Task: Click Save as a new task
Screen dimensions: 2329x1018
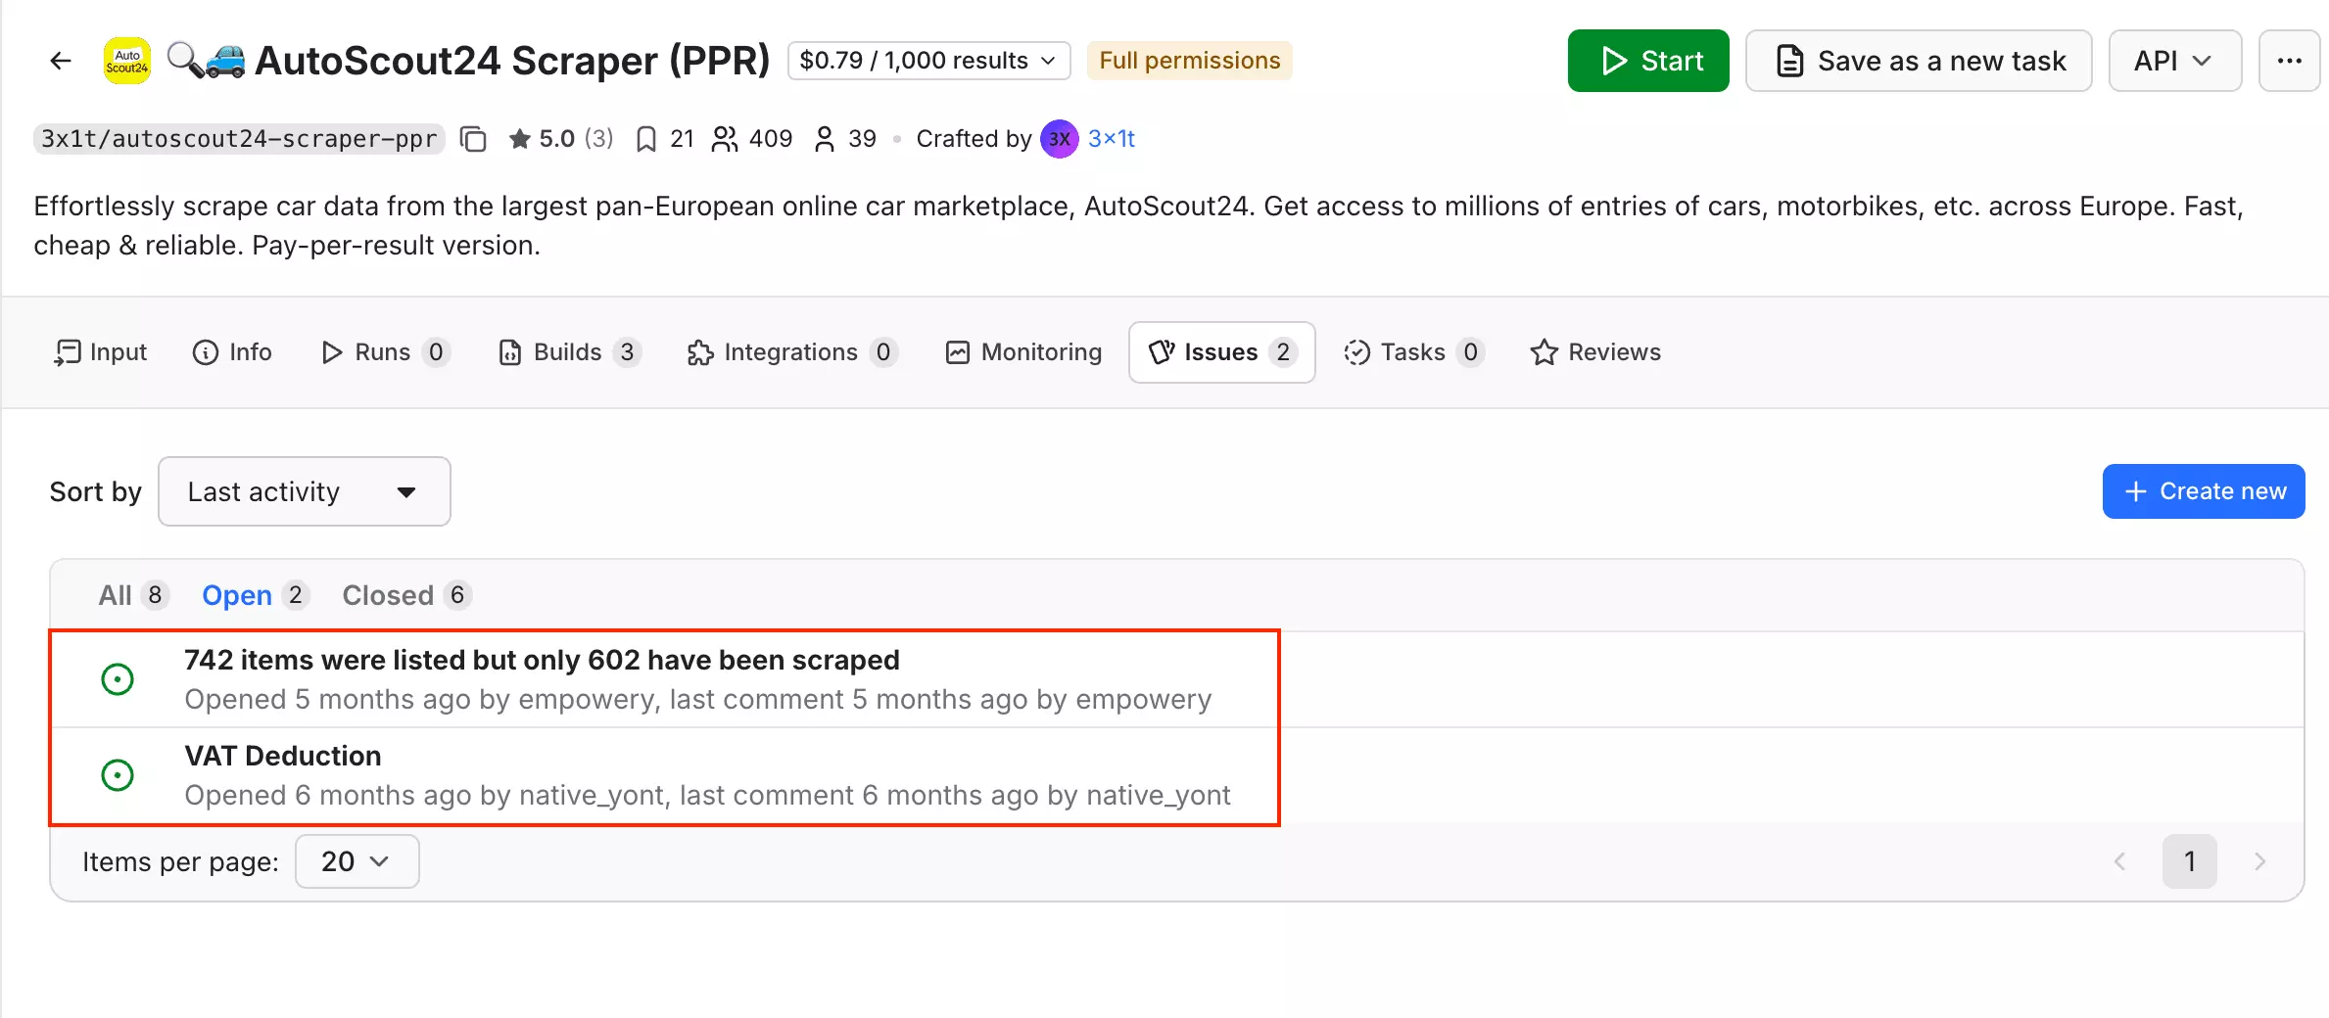Action: click(1919, 61)
